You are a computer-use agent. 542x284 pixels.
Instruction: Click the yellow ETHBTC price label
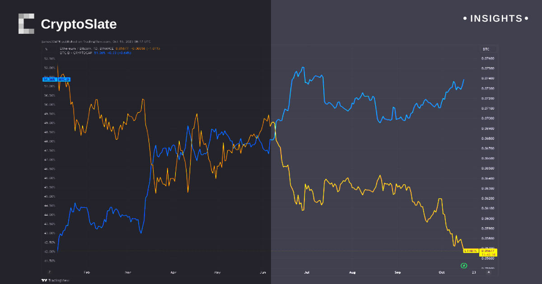472,251
